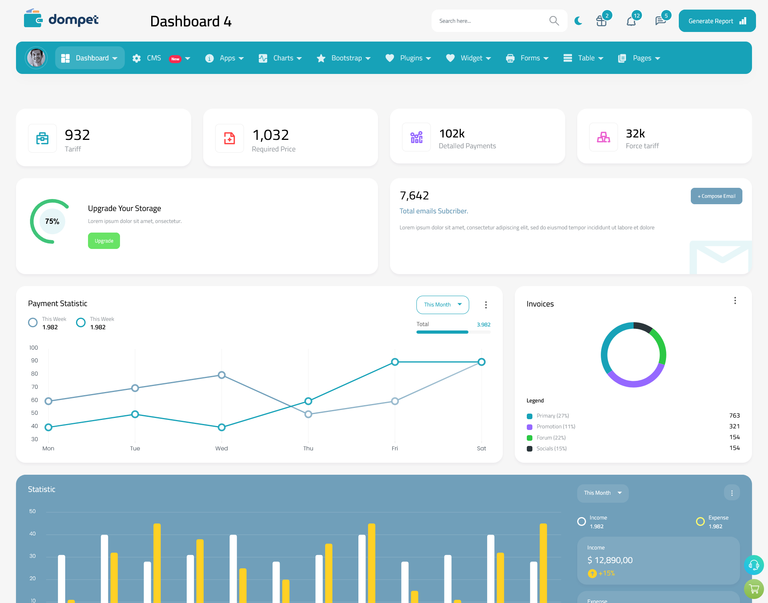Click the Compose Email button
Screen dimensions: 768x603
pyautogui.click(x=716, y=195)
